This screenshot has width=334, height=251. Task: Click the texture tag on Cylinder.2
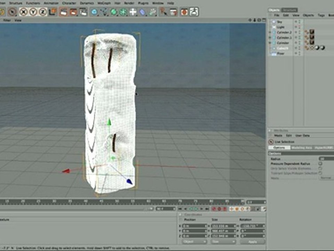click(312, 32)
